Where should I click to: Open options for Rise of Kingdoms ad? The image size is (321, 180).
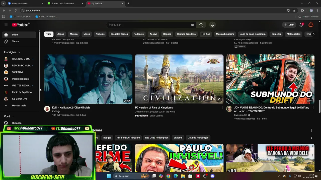[222, 108]
